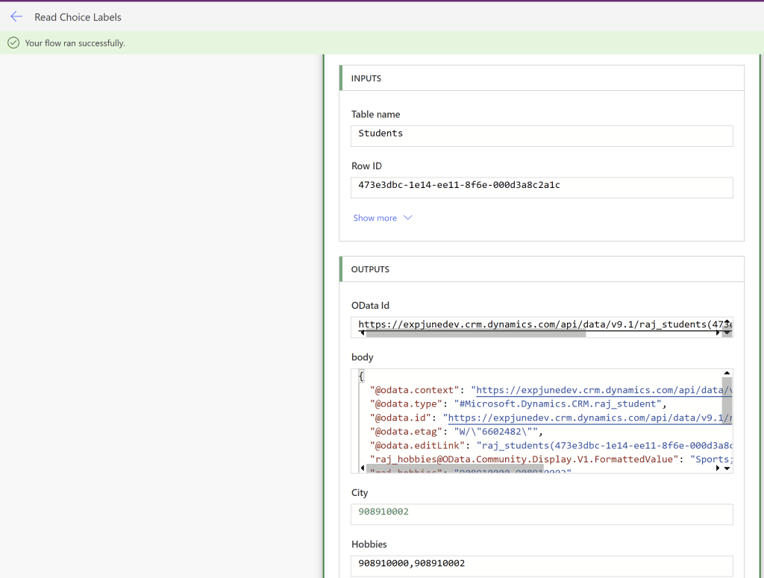
Task: Click the Hobbies output value field
Action: click(542, 565)
